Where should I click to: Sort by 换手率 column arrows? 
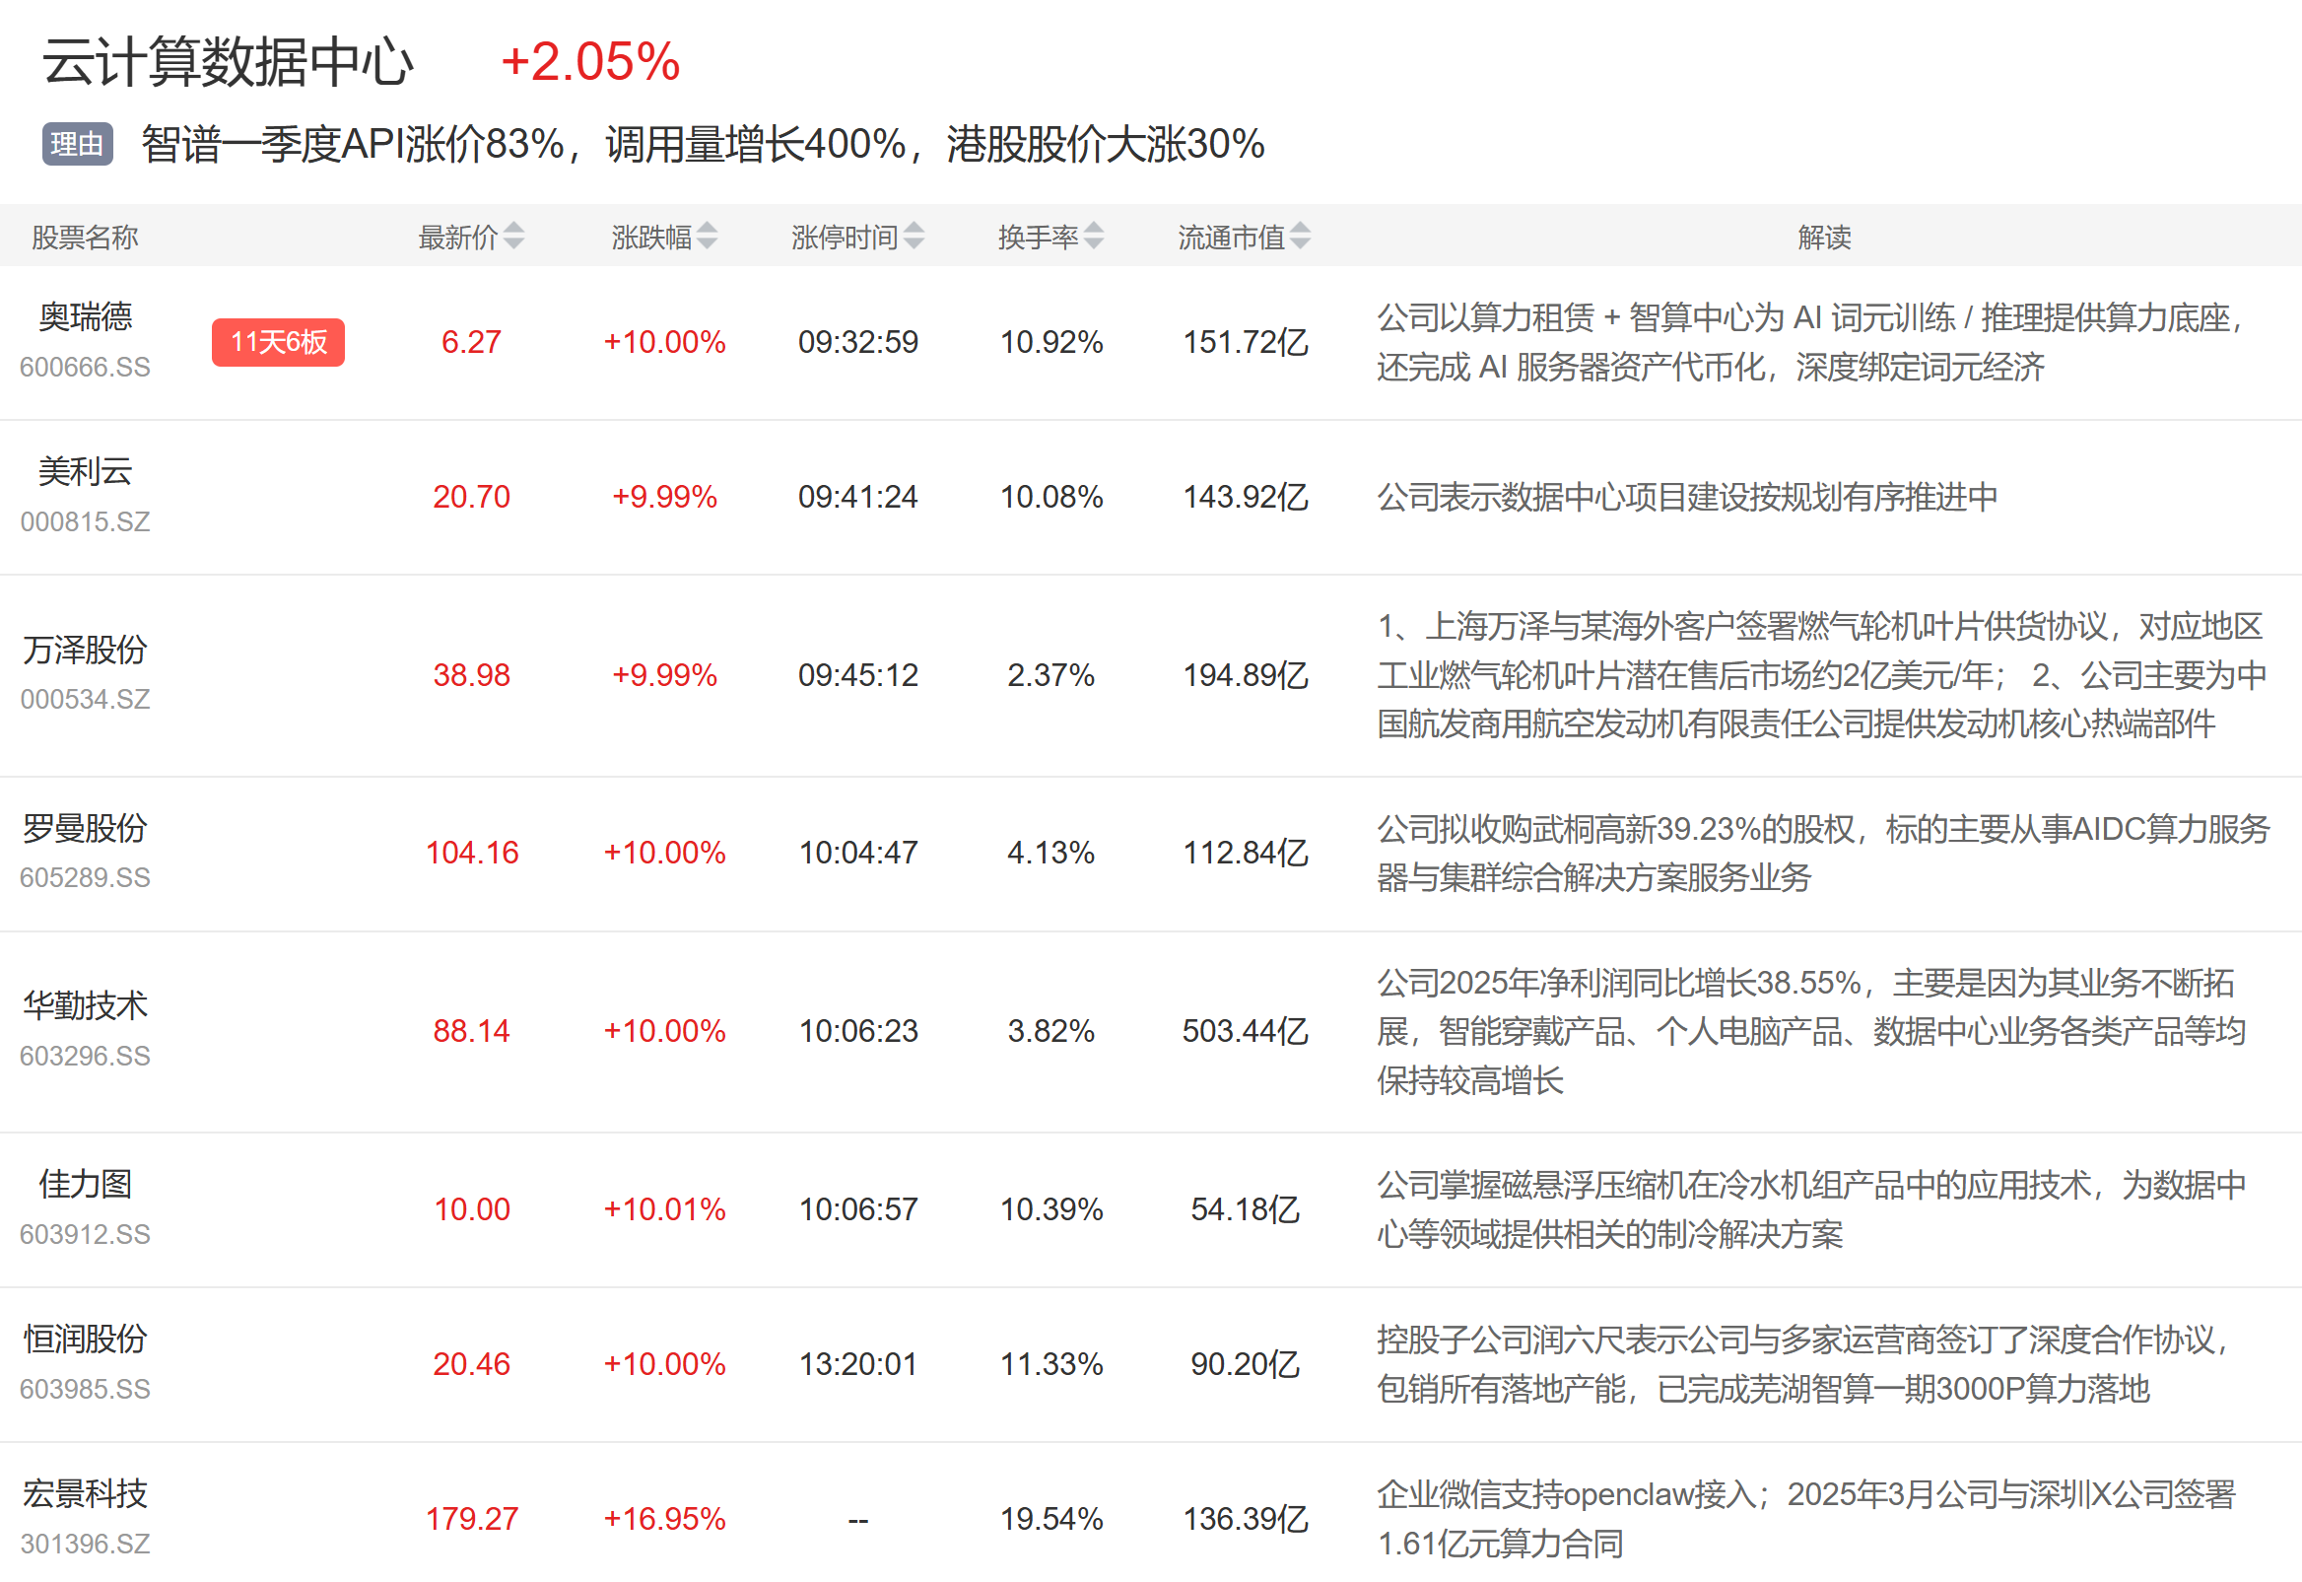(1093, 236)
